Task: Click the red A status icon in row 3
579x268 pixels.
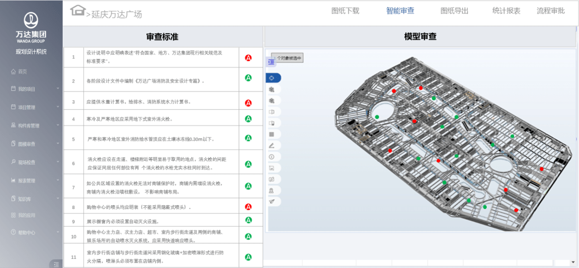Action: (x=249, y=103)
